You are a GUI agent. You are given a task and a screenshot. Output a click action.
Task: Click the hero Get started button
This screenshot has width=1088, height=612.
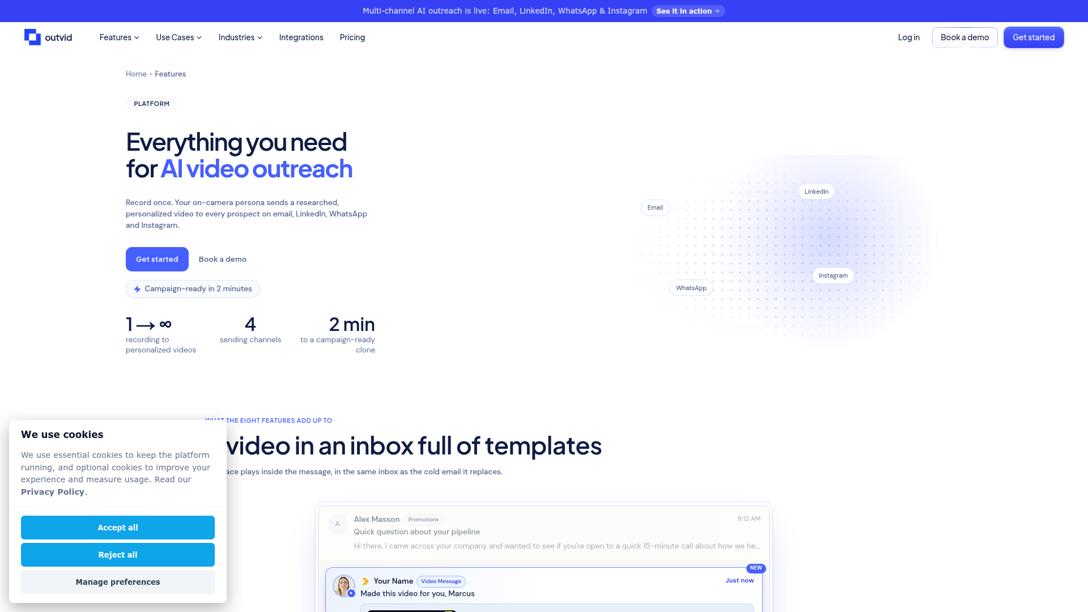157,259
